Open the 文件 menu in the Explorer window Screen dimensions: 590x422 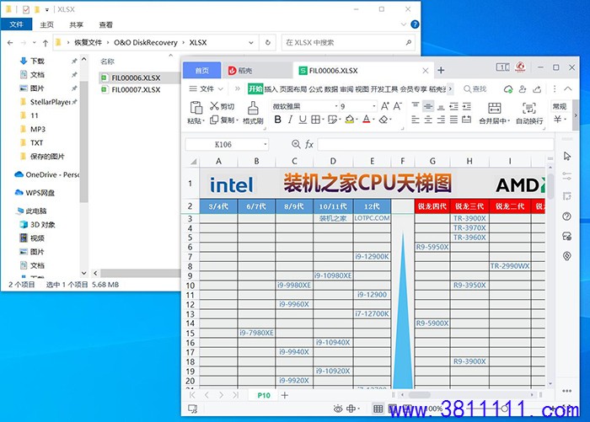coord(16,24)
